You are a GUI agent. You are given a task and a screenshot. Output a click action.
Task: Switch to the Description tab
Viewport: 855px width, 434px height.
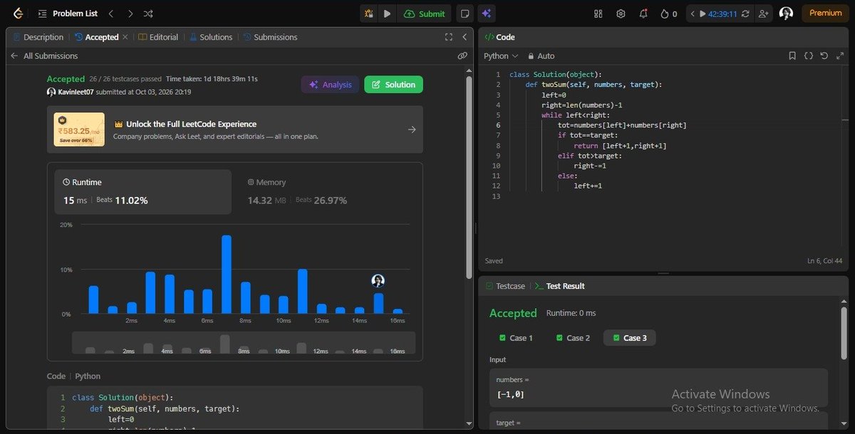point(38,37)
